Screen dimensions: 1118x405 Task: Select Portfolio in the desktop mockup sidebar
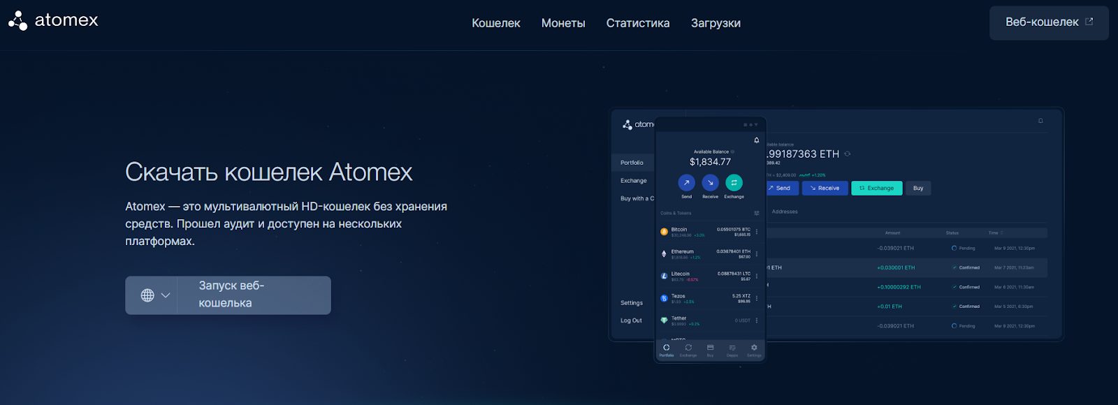tap(632, 163)
